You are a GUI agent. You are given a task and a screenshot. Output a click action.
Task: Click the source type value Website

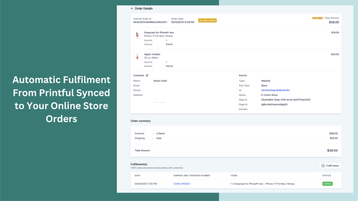click(x=266, y=81)
